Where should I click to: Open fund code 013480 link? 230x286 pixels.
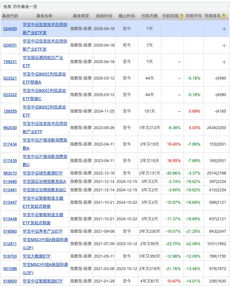coord(10,181)
